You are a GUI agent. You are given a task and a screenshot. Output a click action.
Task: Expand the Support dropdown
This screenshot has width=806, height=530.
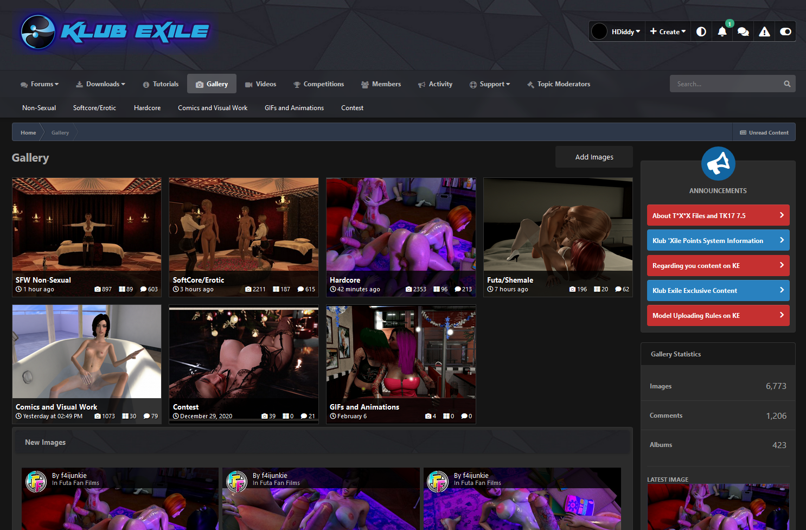(490, 84)
